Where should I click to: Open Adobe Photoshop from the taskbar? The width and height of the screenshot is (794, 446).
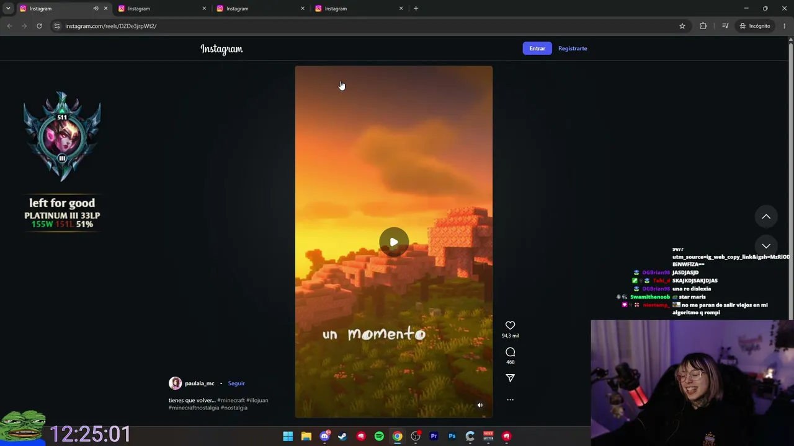(452, 436)
